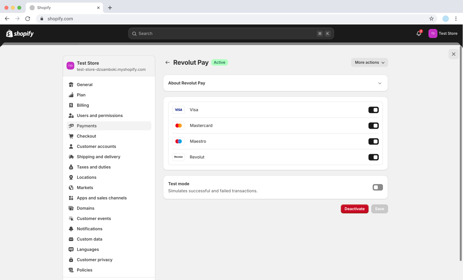Expand the About Revolut Pay section

click(276, 83)
